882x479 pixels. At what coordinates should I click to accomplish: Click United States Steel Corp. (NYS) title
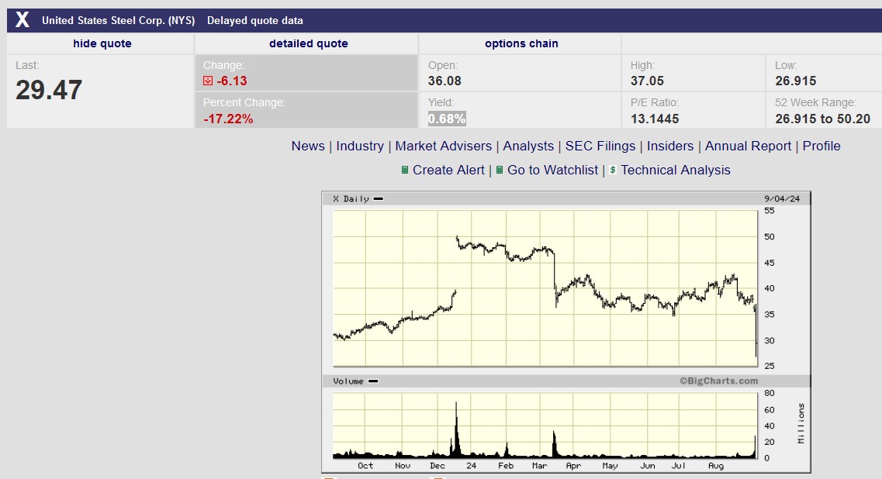[118, 21]
